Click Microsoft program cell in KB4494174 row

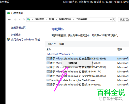click(x=123, y=72)
